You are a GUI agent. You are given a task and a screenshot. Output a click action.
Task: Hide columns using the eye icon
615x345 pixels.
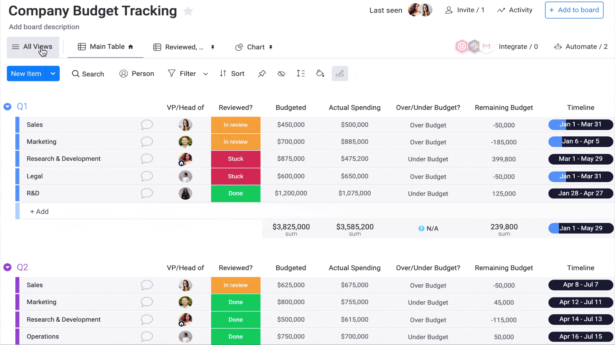coord(281,73)
